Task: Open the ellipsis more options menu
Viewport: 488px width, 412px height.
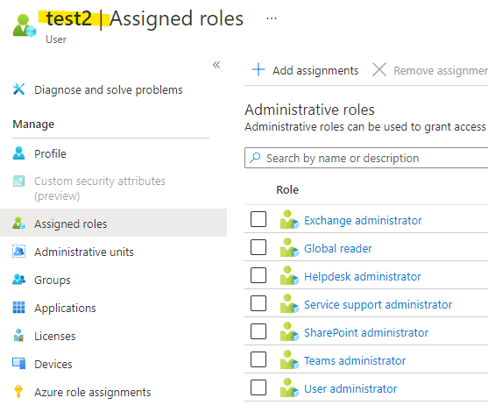Action: click(x=272, y=18)
